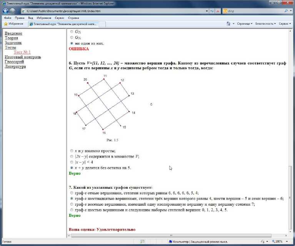This screenshot has height=246, width=295.
Task: Click the browser Back arrow button
Action: (6, 11)
